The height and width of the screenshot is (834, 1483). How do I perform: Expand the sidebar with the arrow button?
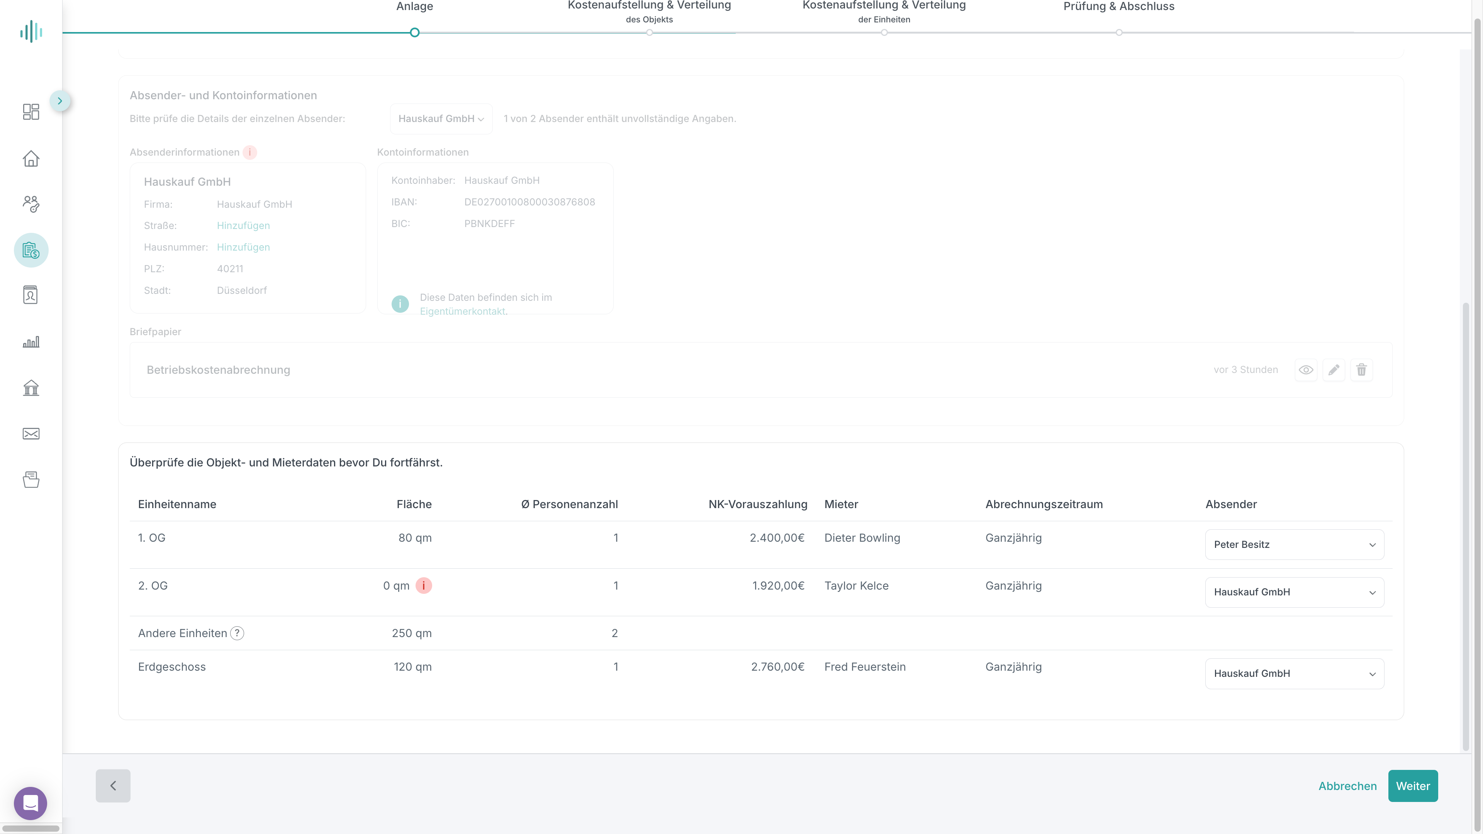[x=60, y=101]
